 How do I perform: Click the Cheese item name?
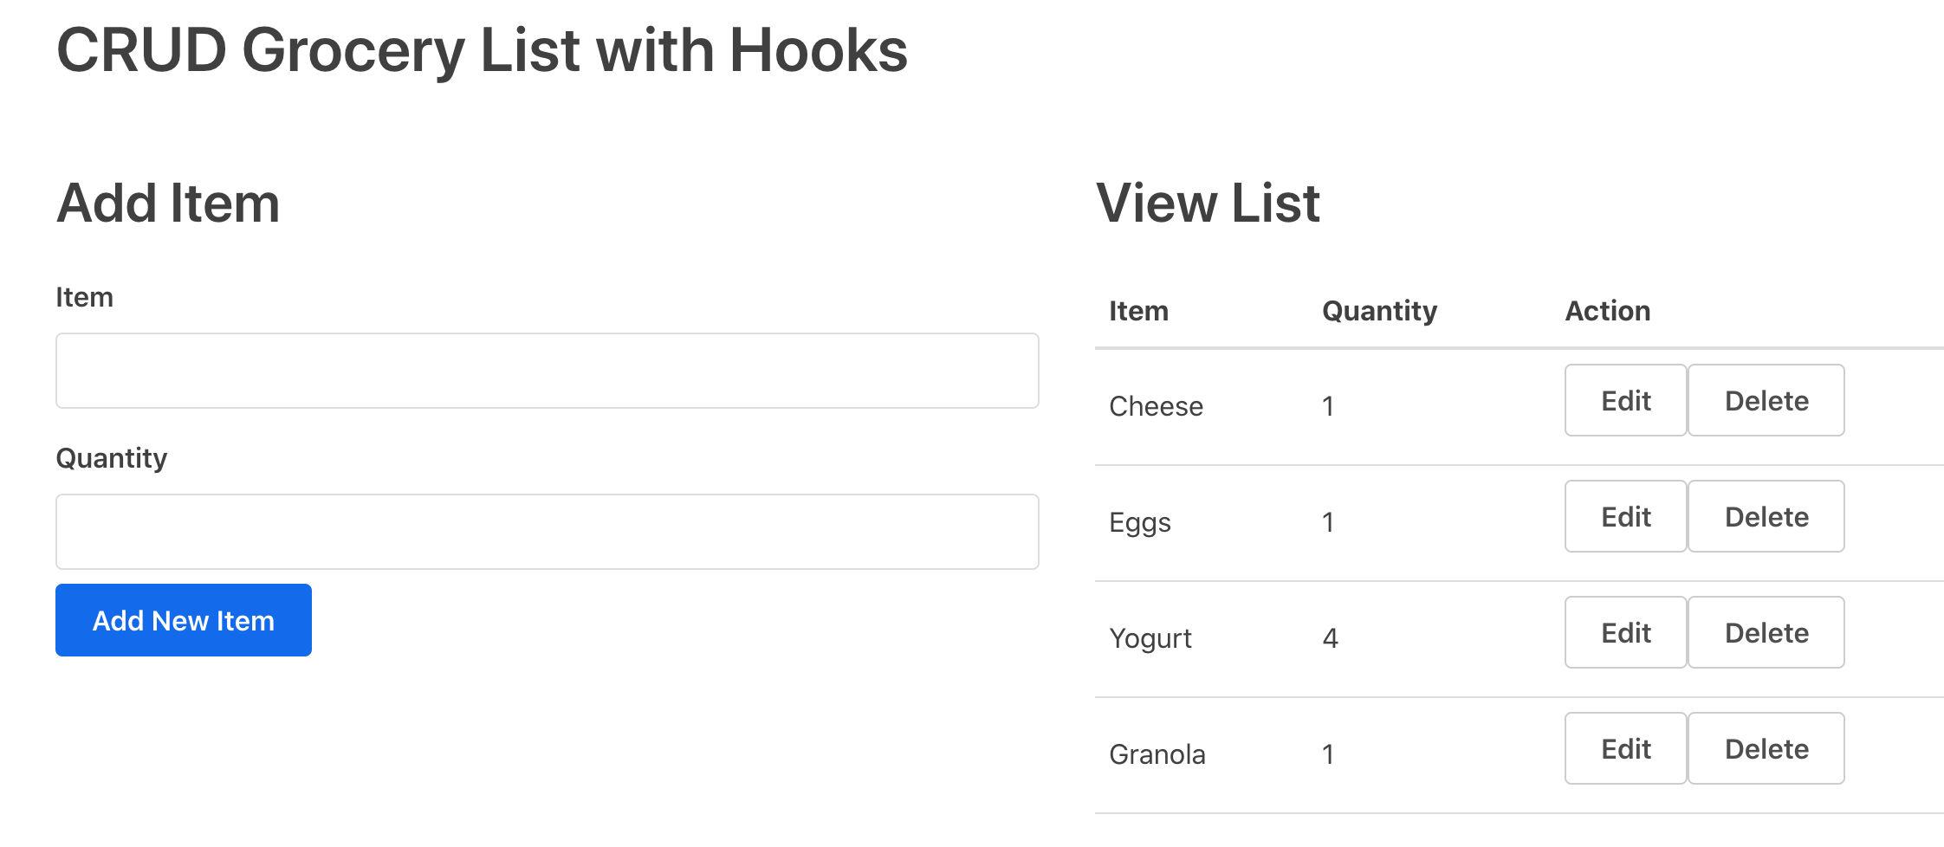click(1157, 405)
